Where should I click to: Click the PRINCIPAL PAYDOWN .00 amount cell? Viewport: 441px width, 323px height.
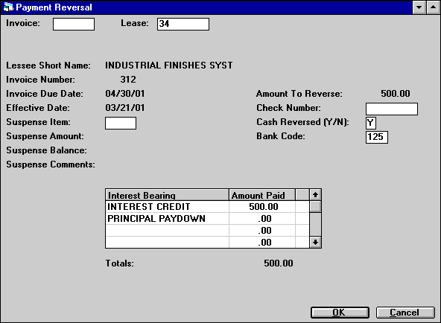pyautogui.click(x=262, y=219)
